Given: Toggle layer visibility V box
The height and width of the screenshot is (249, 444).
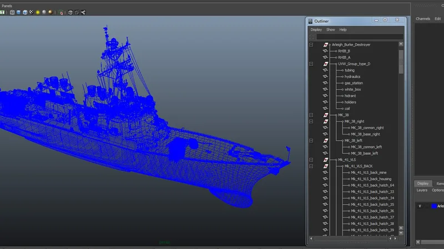Looking at the screenshot, I should pyautogui.click(x=420, y=206).
